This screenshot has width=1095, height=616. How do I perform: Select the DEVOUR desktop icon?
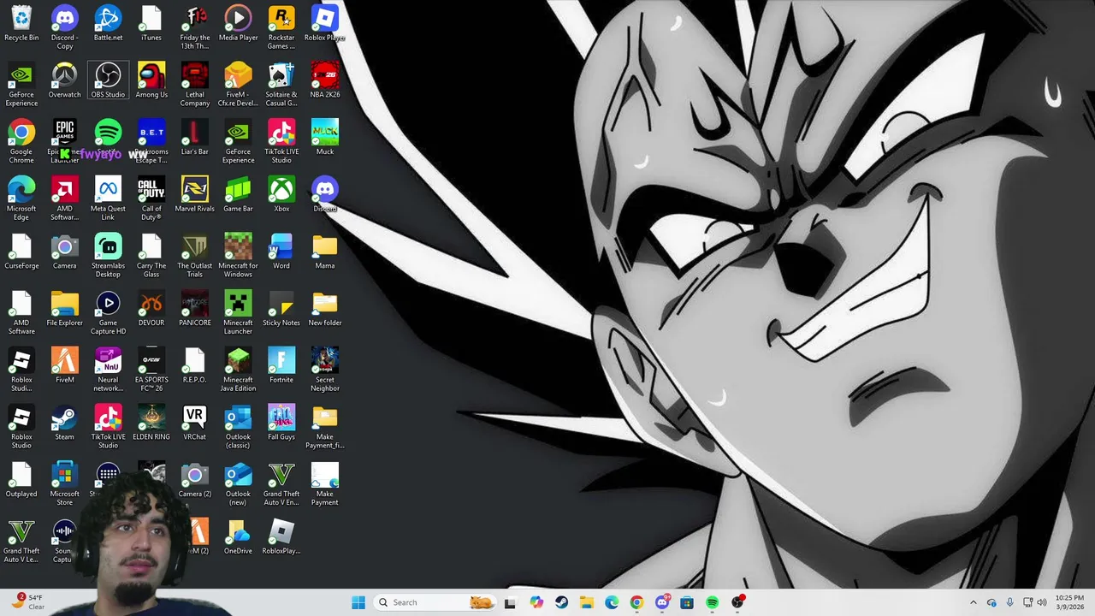[x=151, y=310]
